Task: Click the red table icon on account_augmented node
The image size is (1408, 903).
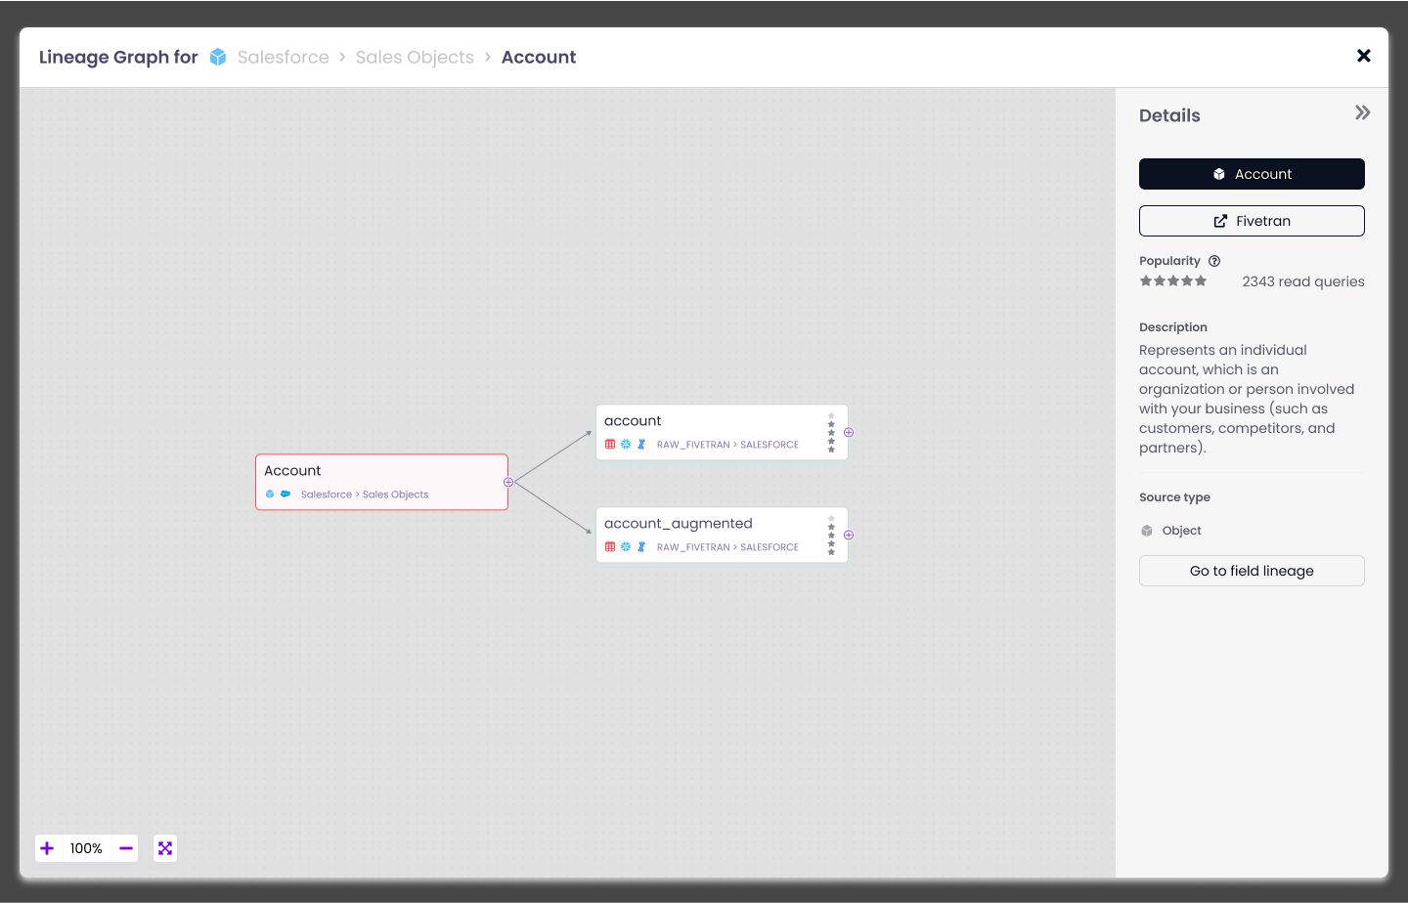Action: [610, 547]
